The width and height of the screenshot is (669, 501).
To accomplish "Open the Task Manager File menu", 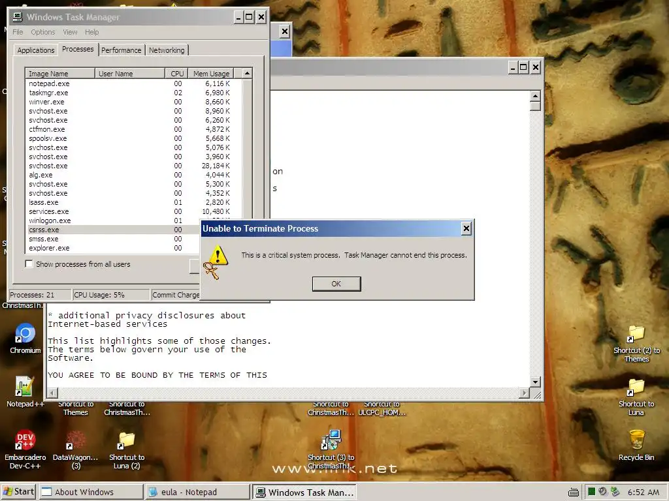I will click(x=18, y=32).
